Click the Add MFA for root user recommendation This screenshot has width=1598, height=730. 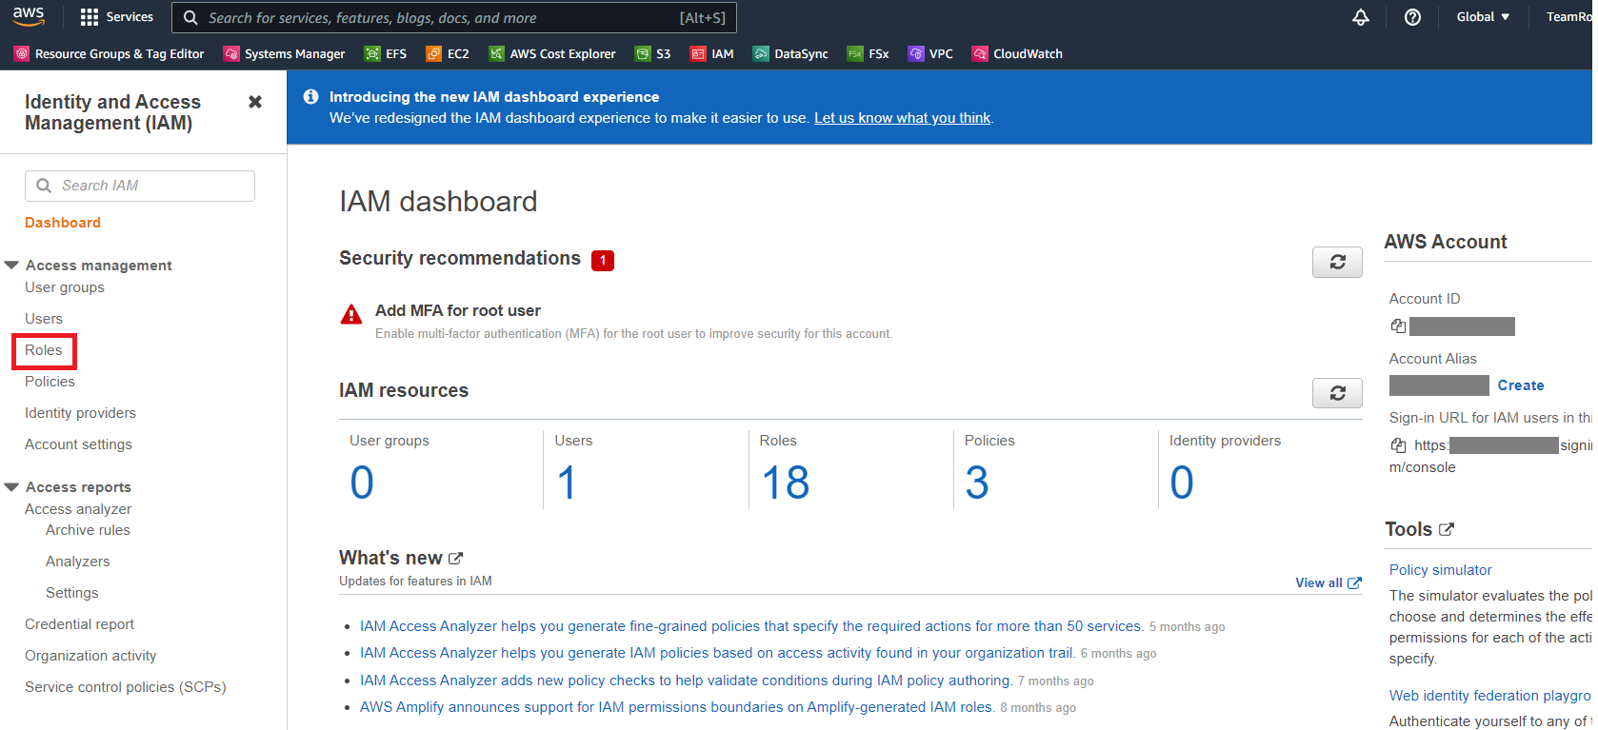458,310
